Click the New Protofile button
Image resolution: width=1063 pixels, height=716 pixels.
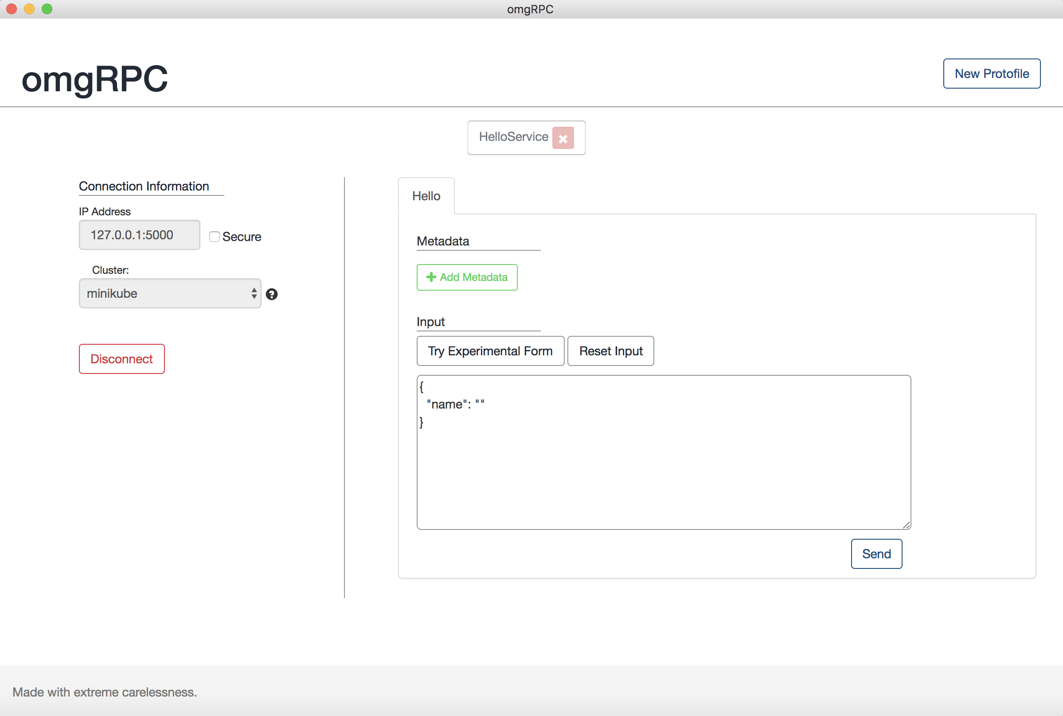991,74
